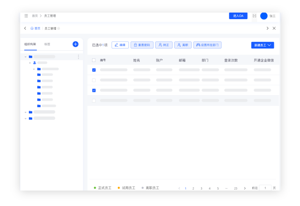Open the three-dot menu on the root organization node
300x206 pixels.
click(78, 57)
